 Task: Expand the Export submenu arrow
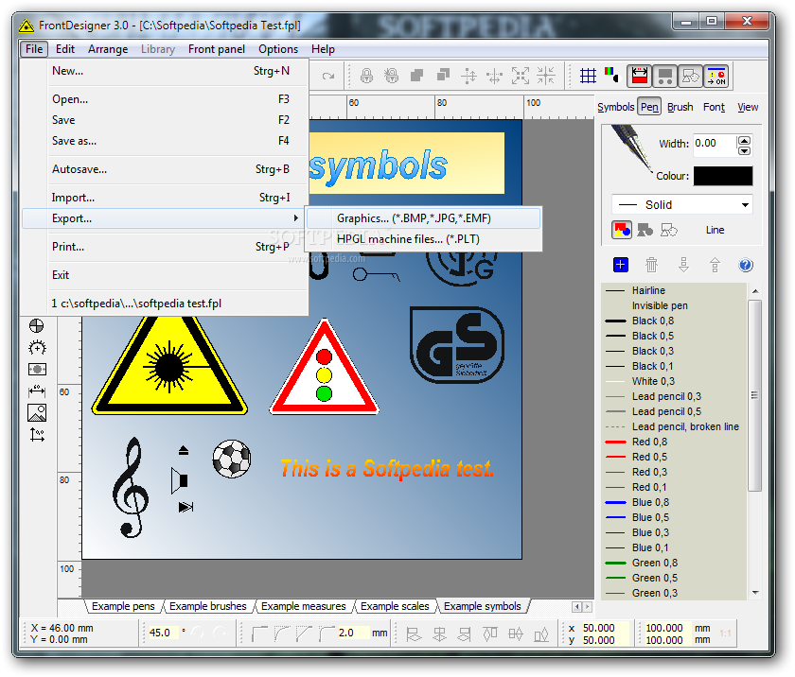(295, 218)
